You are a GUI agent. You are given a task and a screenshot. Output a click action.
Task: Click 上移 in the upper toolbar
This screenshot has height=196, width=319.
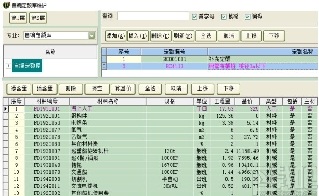251,36
